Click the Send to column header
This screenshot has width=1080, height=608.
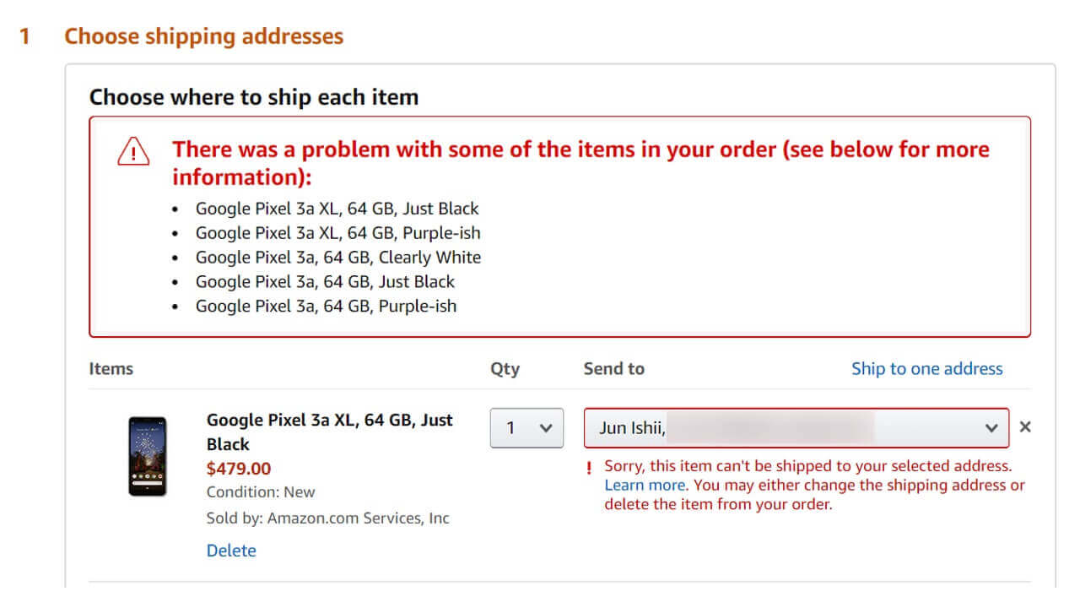coord(613,369)
